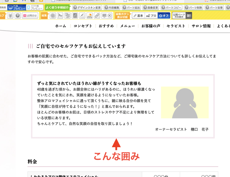Screen dimensions: 230x177
Task: Open the PC版 プレビュー
Action: click(x=16, y=7)
